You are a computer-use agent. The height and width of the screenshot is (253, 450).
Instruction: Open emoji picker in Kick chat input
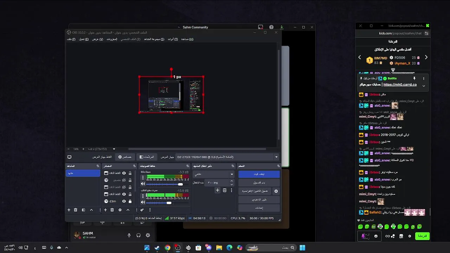(x=376, y=236)
